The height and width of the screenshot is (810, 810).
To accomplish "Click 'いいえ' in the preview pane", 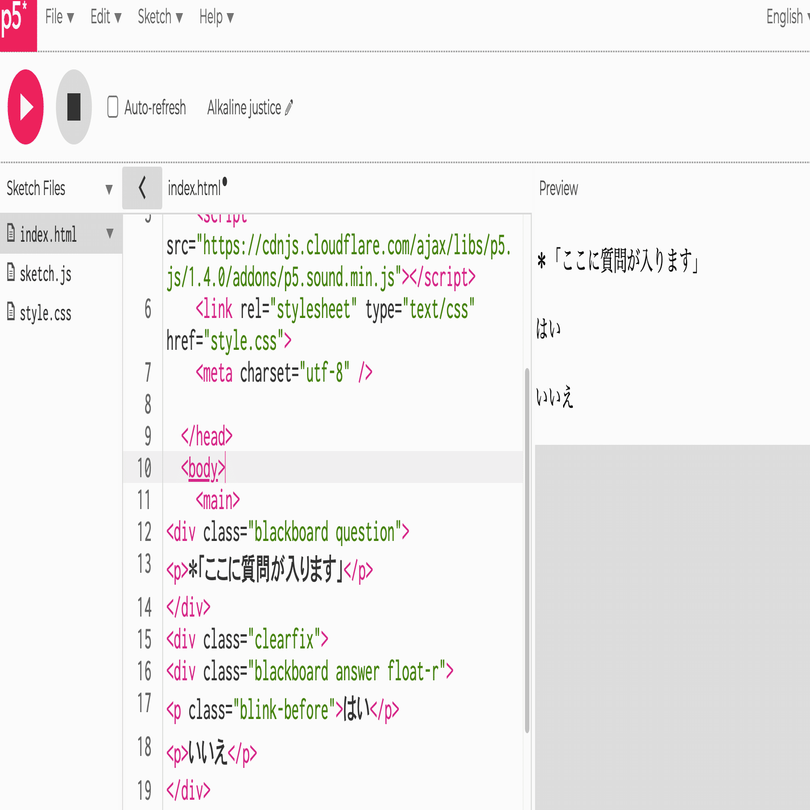I will 555,396.
